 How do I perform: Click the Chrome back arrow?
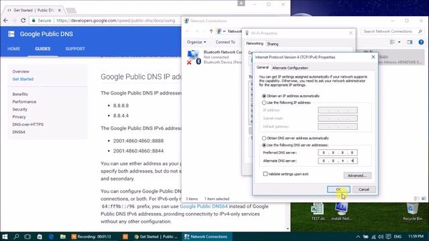(x=6, y=21)
